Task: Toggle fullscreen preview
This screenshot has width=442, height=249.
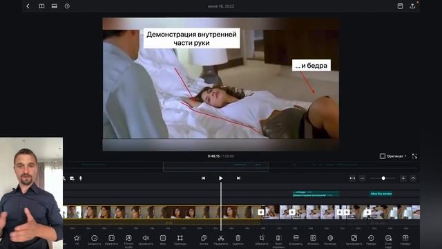Action: (x=414, y=156)
